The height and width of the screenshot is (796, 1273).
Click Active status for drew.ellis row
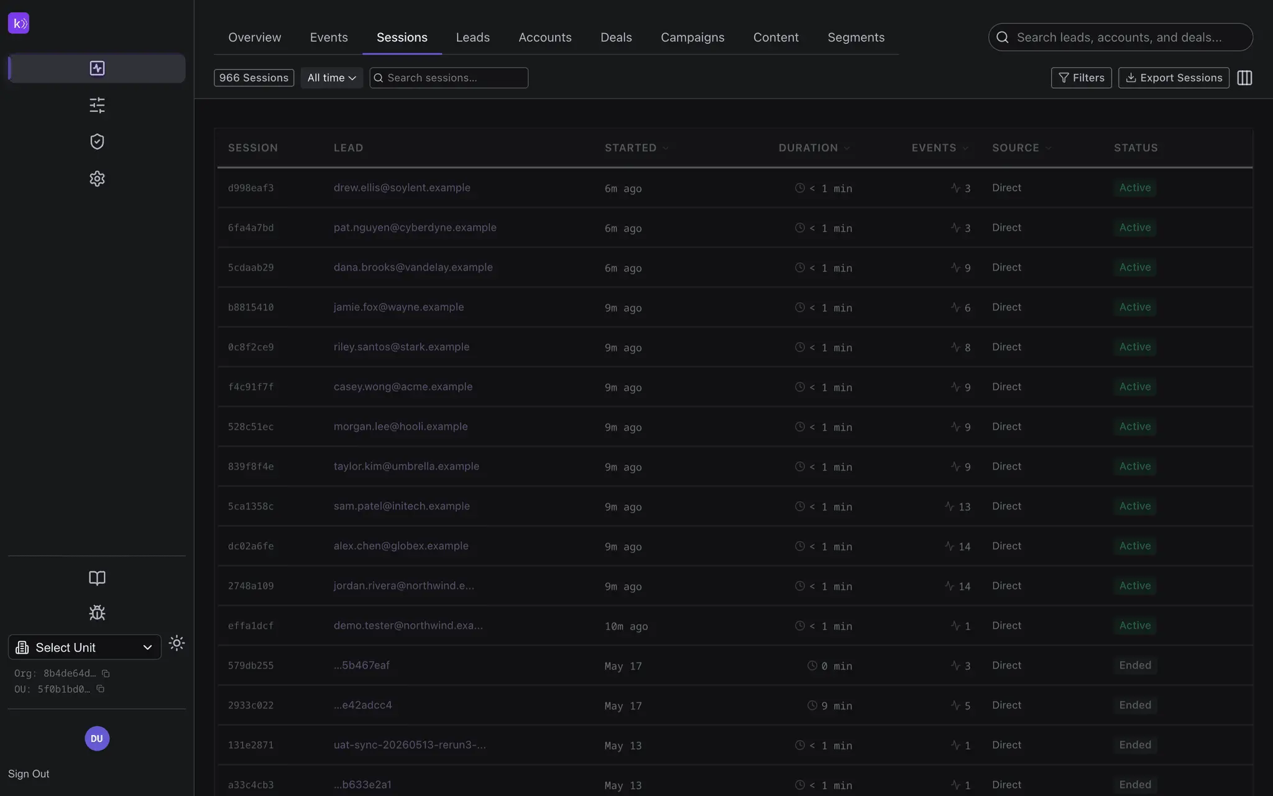[x=1135, y=188]
